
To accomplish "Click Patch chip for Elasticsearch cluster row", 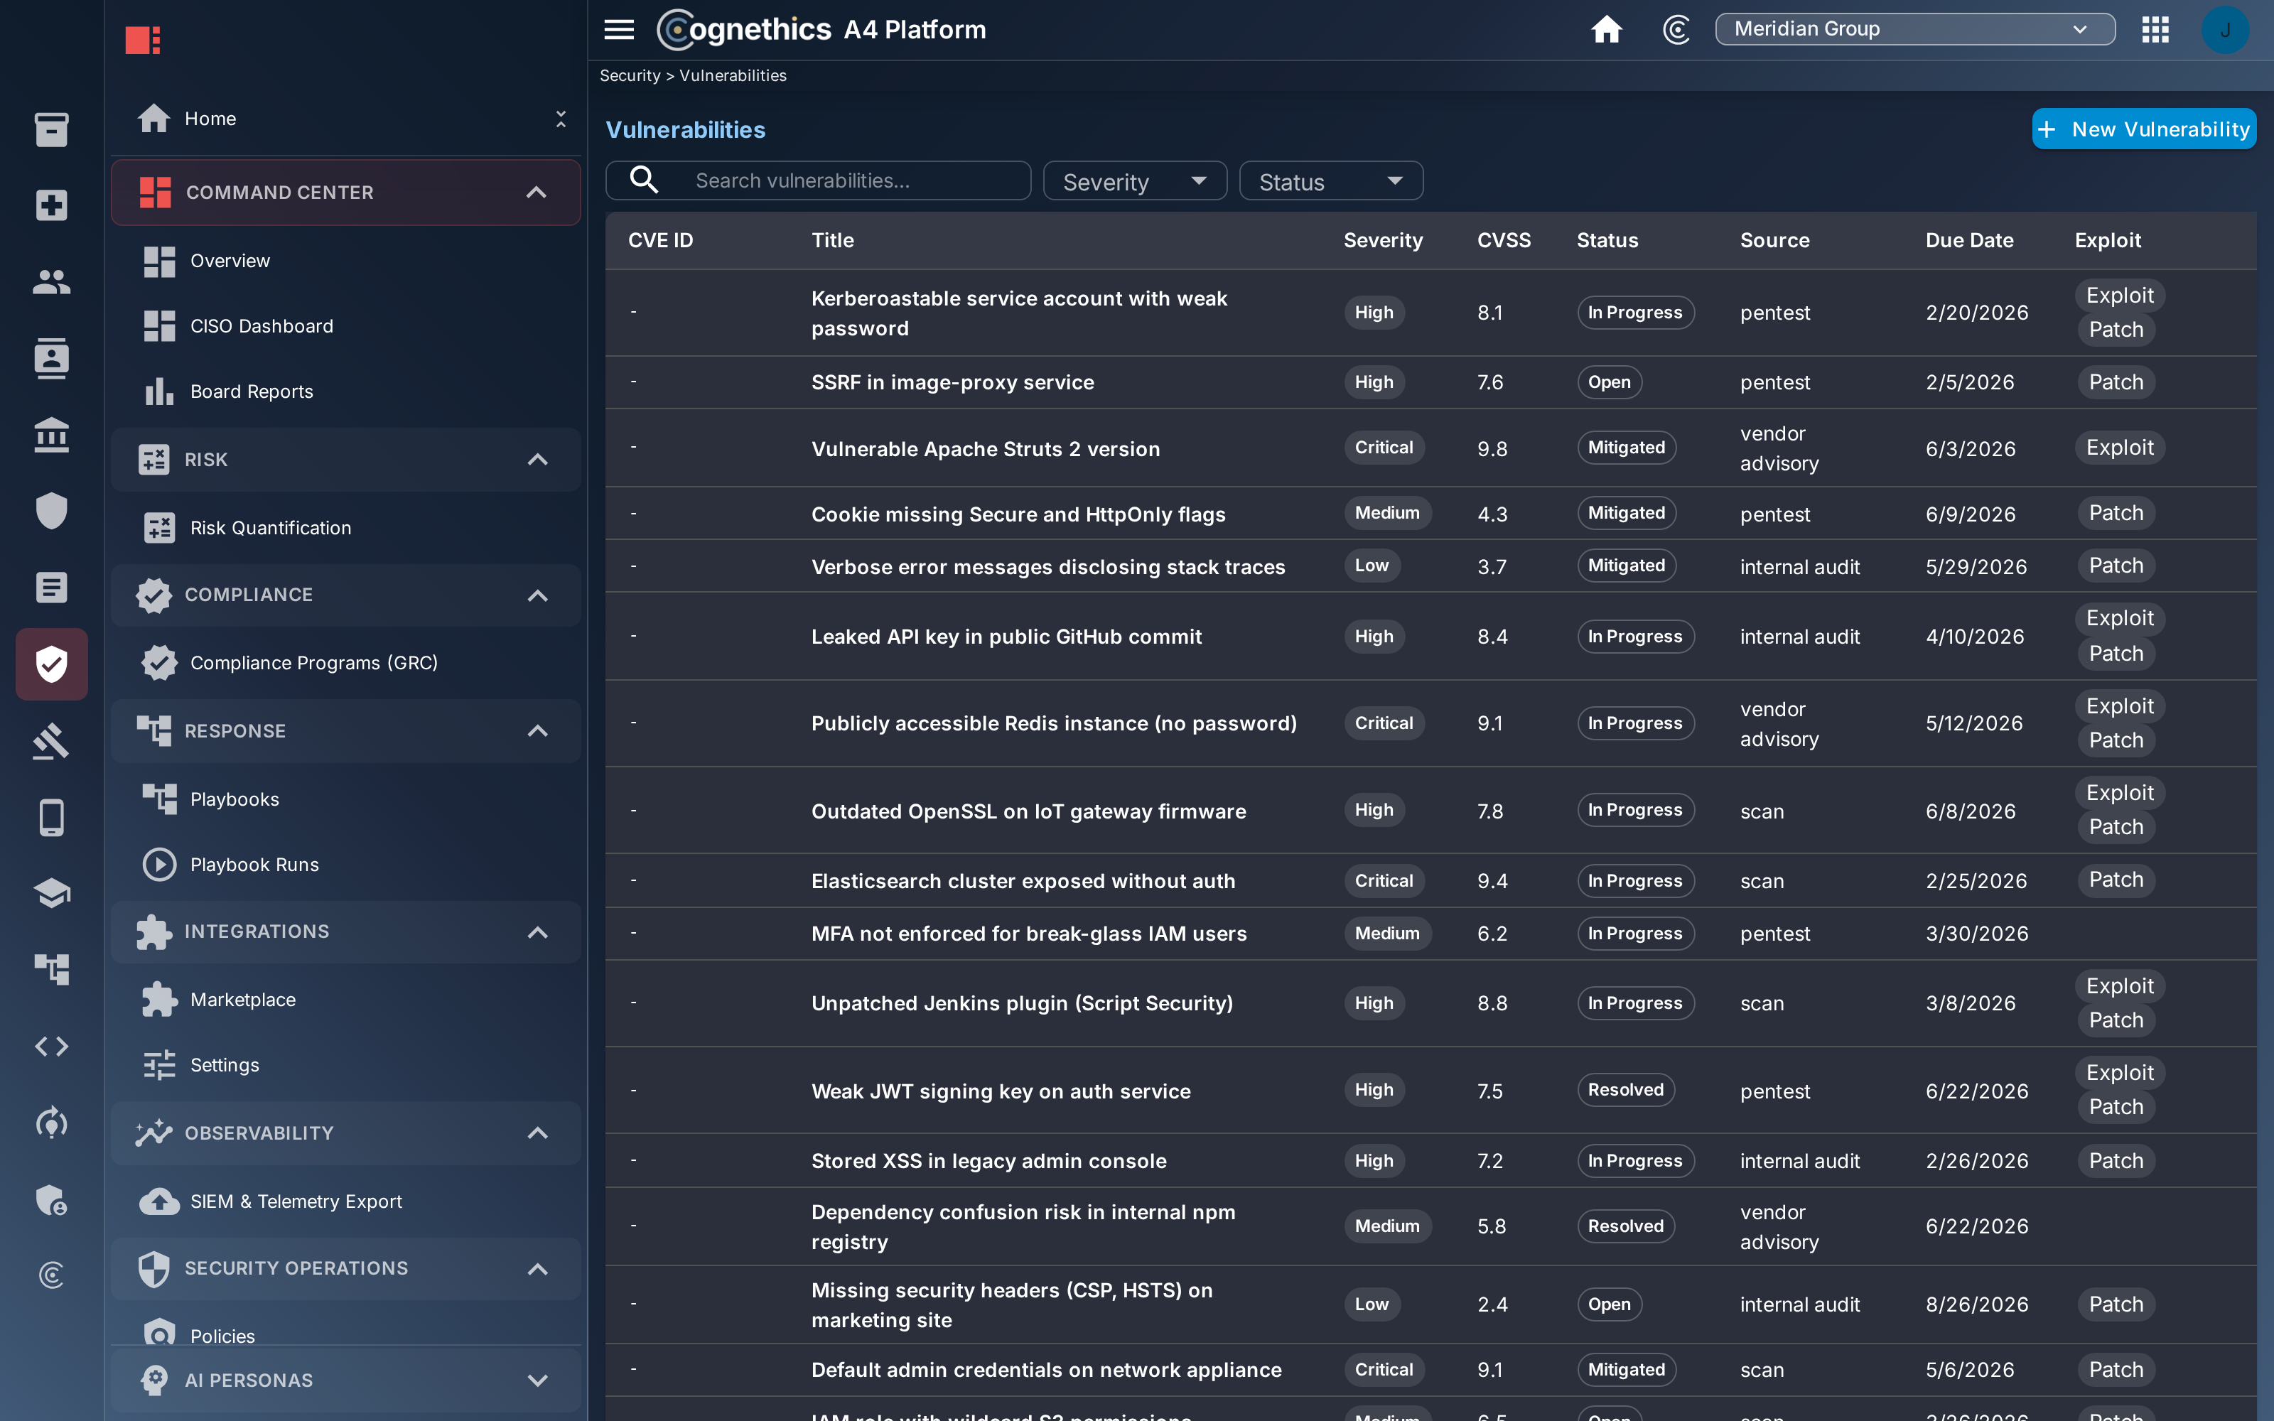I will point(2116,880).
